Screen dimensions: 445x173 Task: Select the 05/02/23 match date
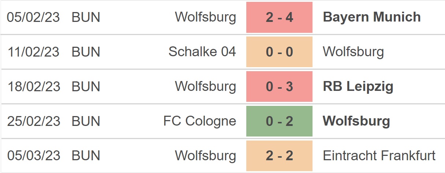[x=33, y=17]
